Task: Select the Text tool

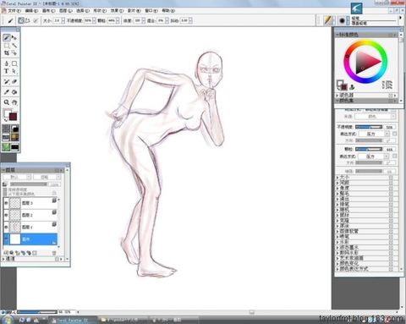Action: tap(7, 71)
